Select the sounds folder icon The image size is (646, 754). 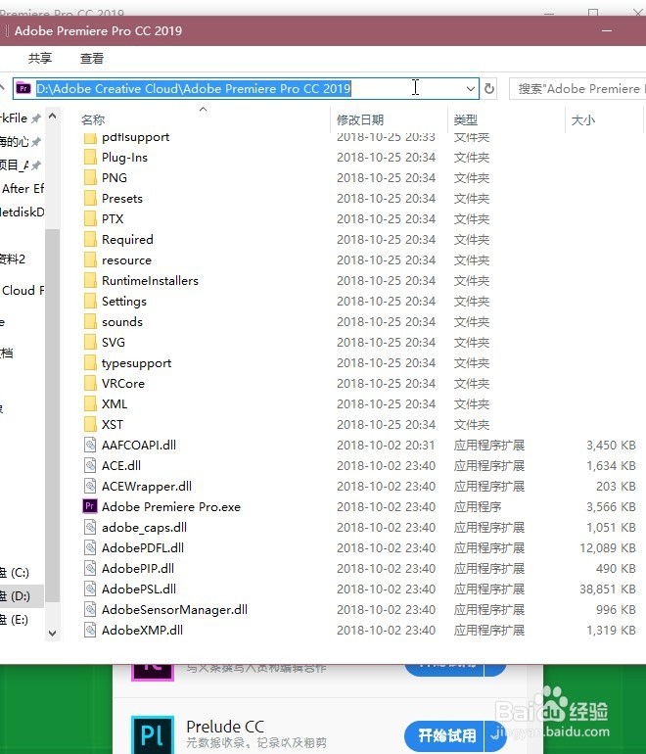coord(90,322)
